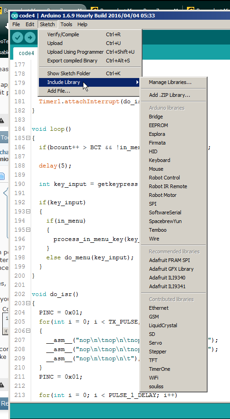Include the TFT library
Screen dimensions: 230x419
[x=174, y=360]
